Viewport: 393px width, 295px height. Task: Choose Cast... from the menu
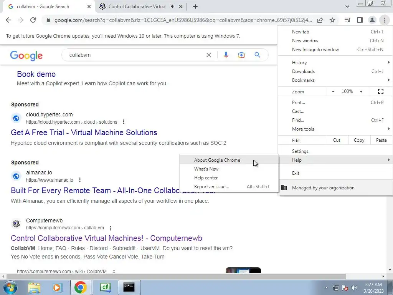335,111
